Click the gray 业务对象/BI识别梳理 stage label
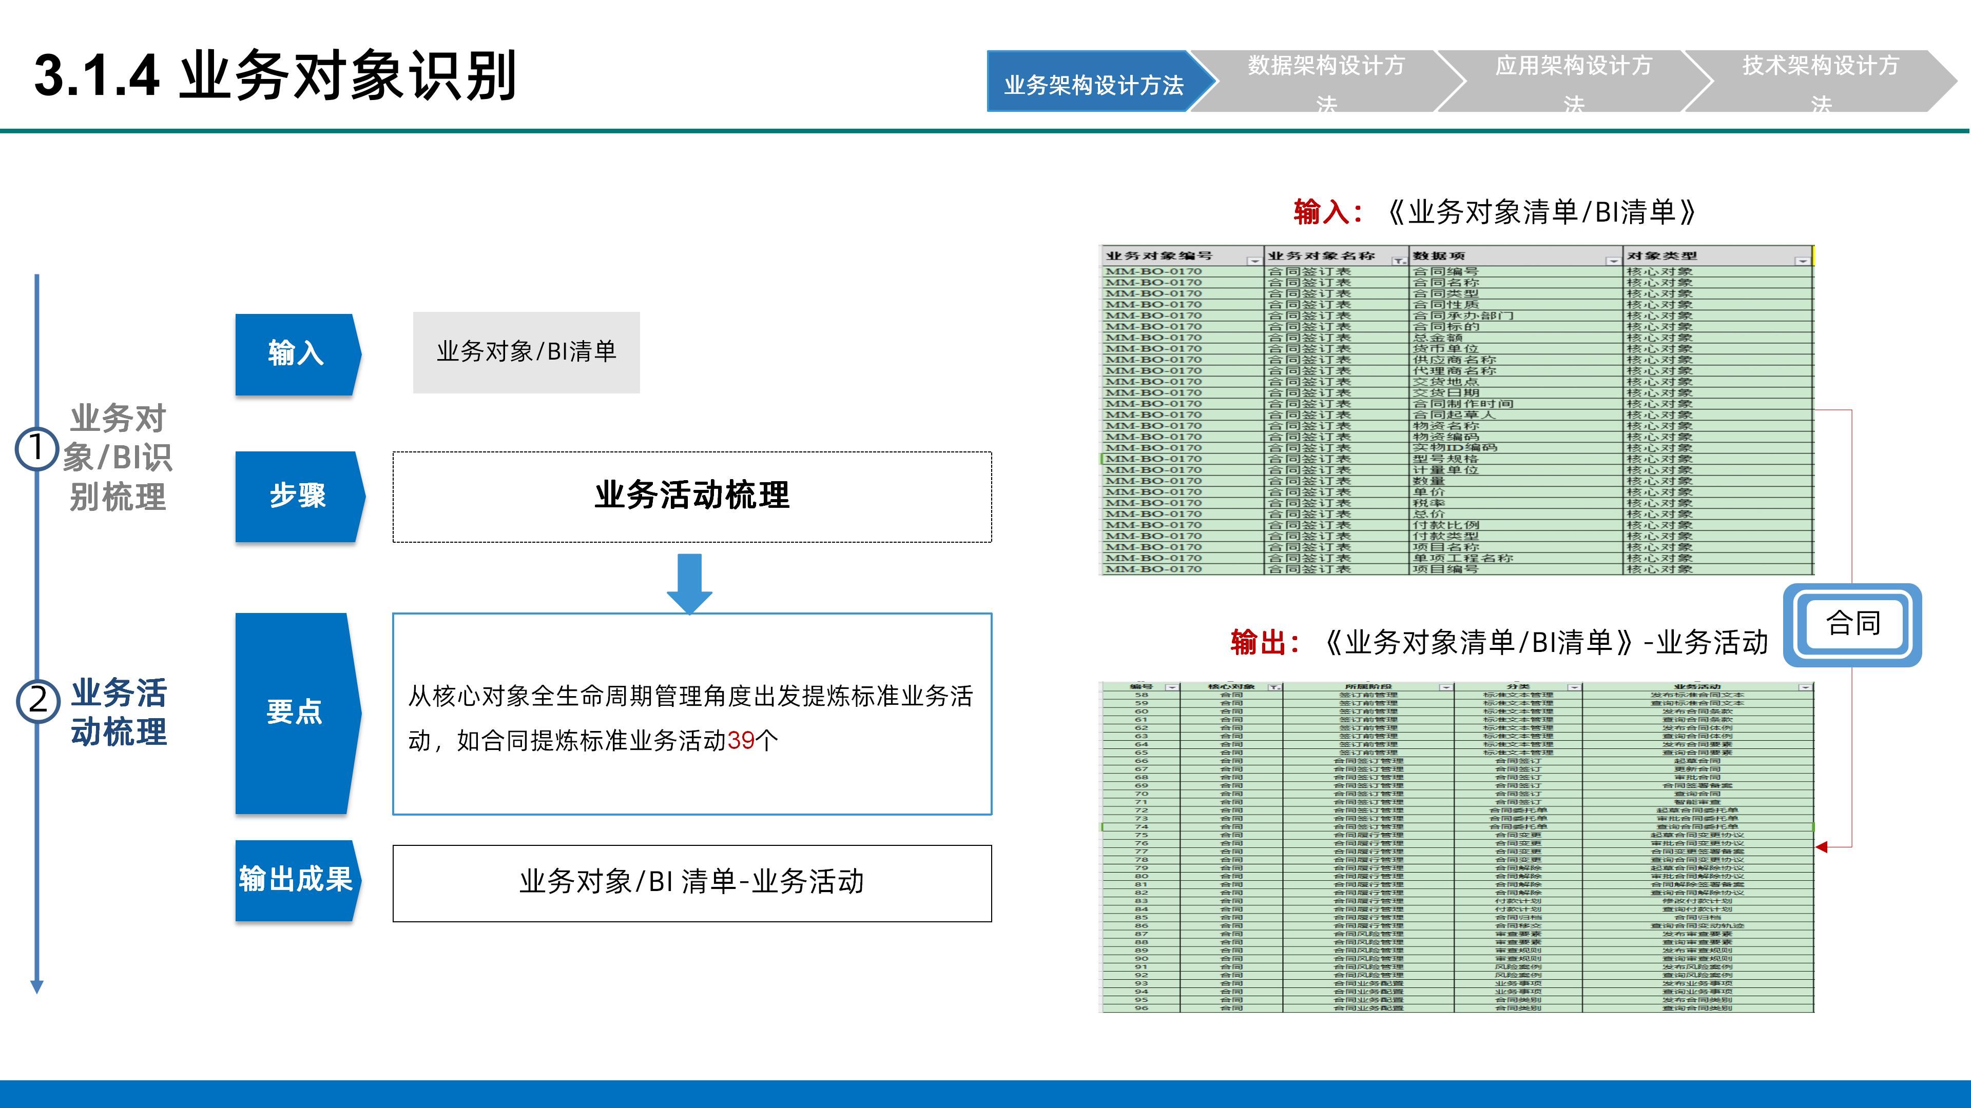Screen dimensions: 1971x1108 point(117,457)
